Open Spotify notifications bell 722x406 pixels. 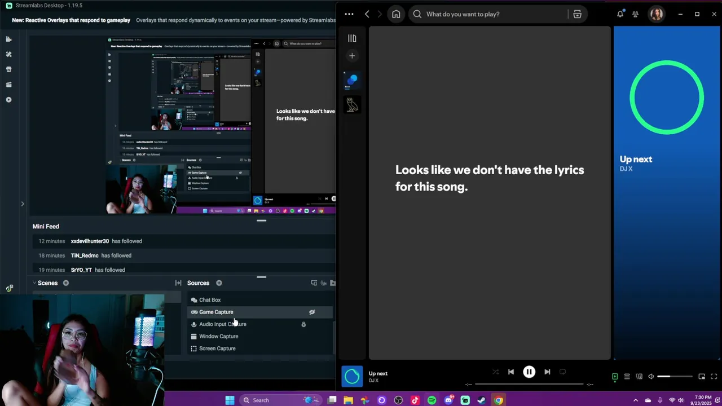pos(620,14)
